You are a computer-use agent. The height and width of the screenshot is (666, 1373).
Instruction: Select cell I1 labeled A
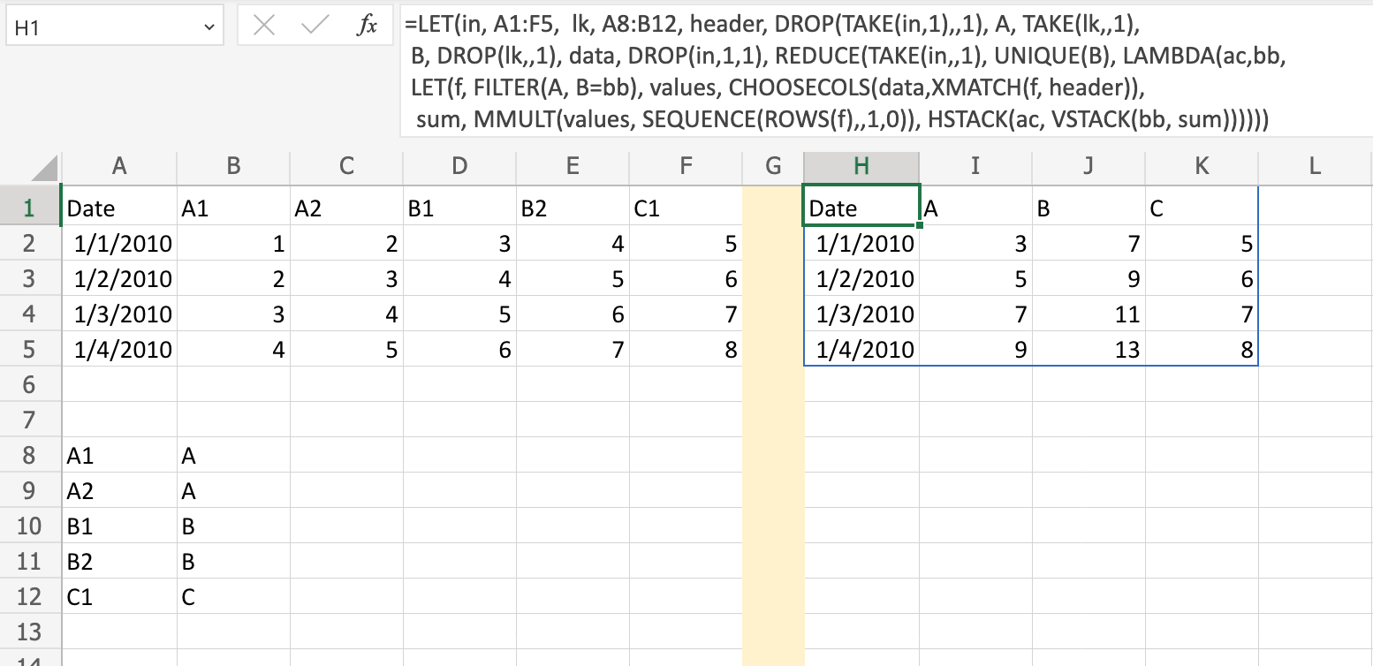[x=975, y=207]
